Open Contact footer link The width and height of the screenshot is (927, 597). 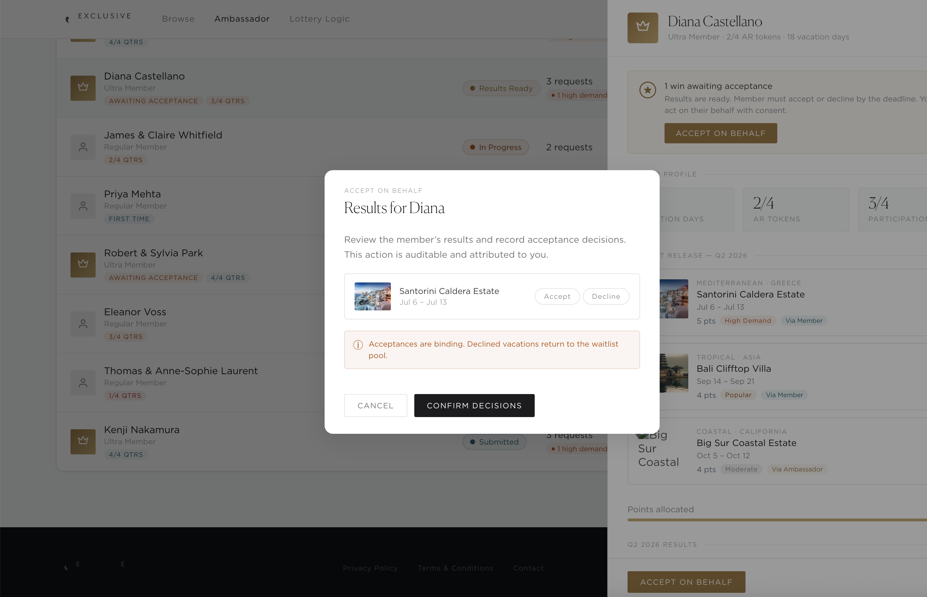click(x=528, y=568)
